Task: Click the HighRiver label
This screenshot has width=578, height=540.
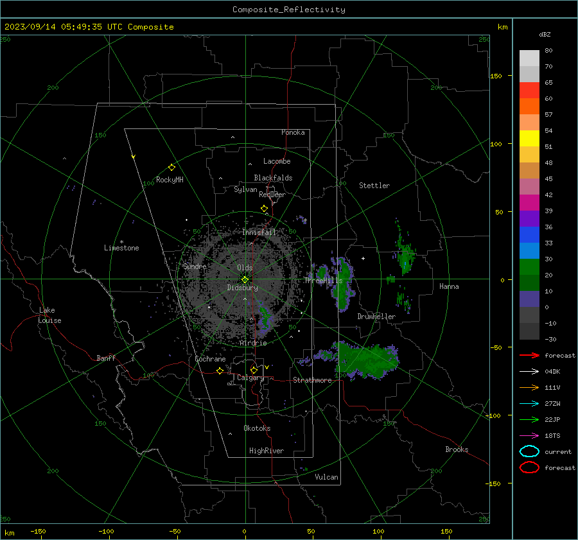Action: click(267, 451)
